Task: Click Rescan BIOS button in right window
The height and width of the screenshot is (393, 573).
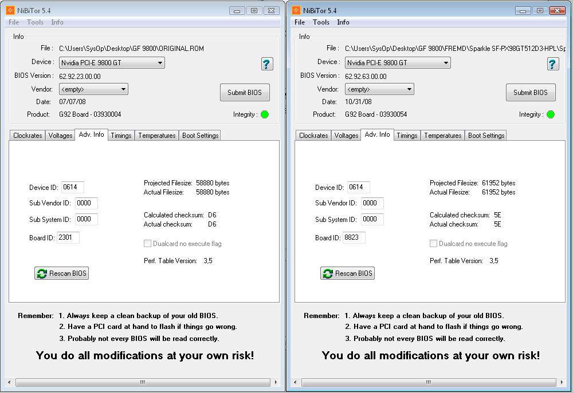Action: point(348,273)
